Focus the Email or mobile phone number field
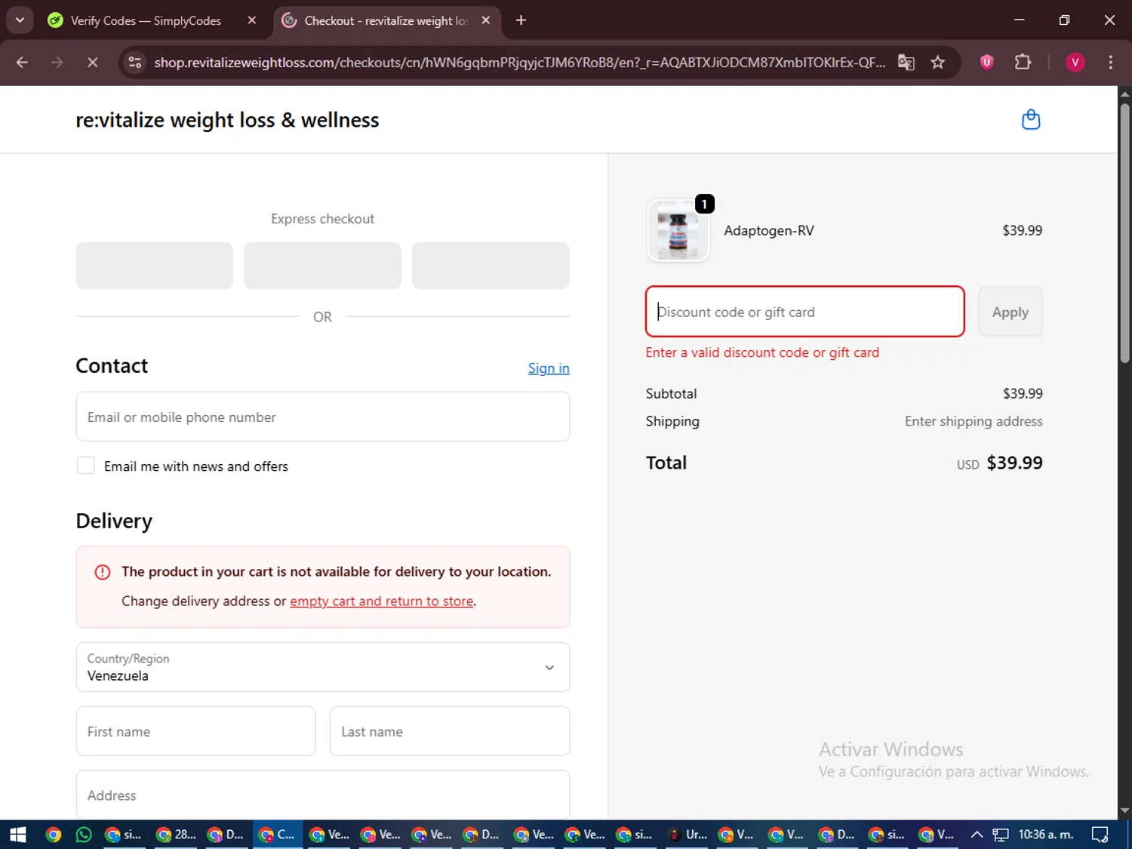The height and width of the screenshot is (849, 1132). tap(323, 417)
